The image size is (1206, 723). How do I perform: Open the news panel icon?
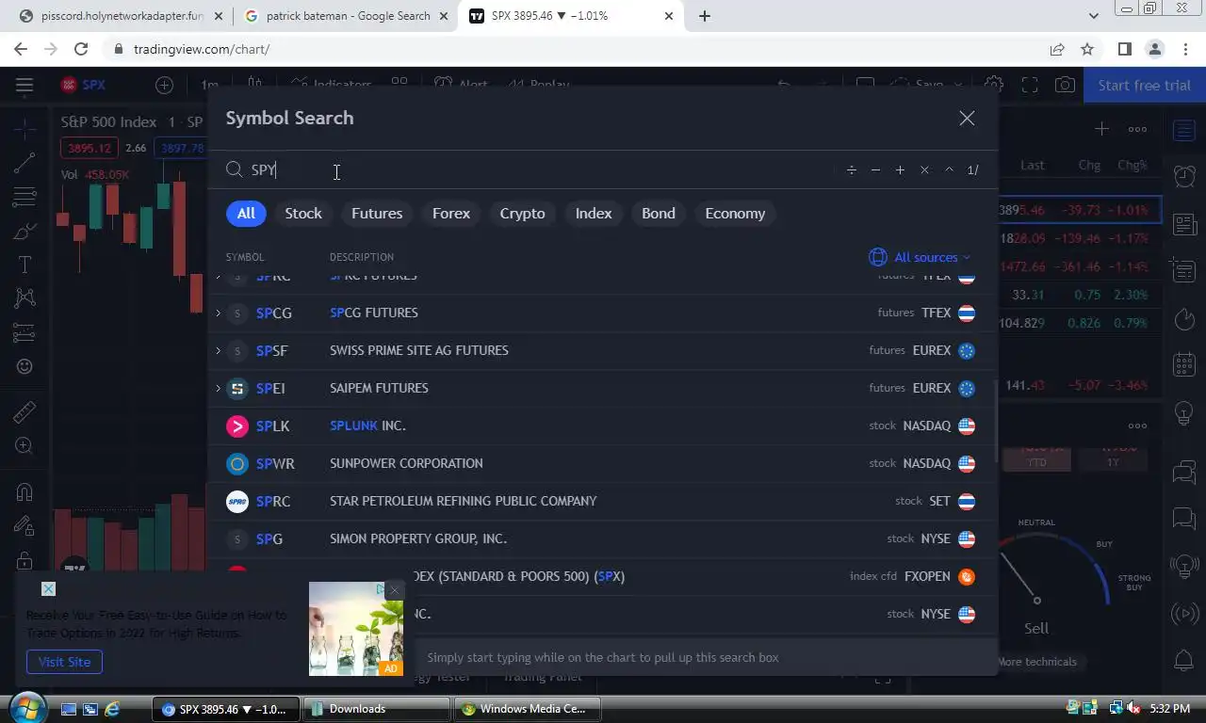[1184, 224]
